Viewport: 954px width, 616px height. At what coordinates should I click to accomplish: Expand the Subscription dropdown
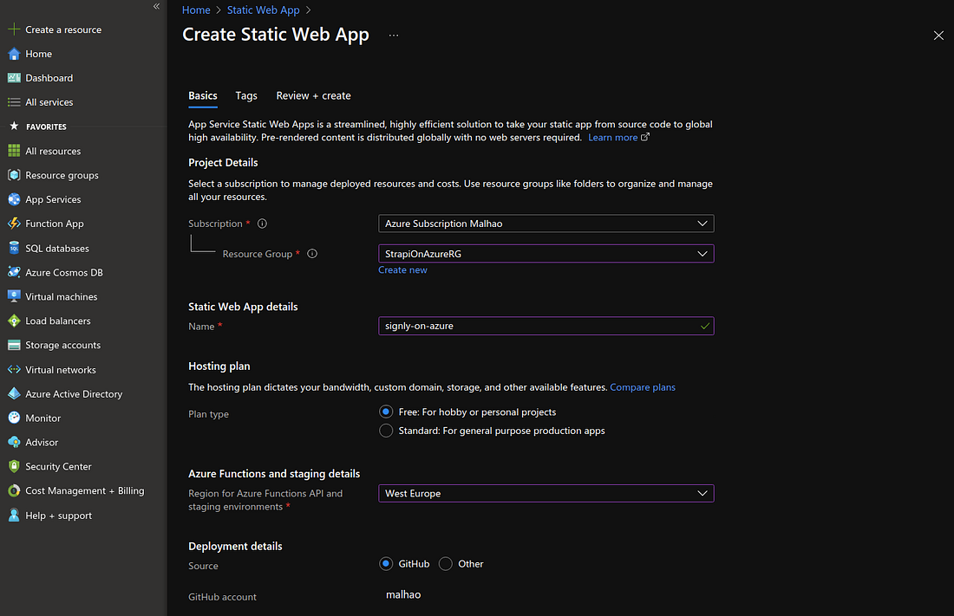tap(546, 224)
